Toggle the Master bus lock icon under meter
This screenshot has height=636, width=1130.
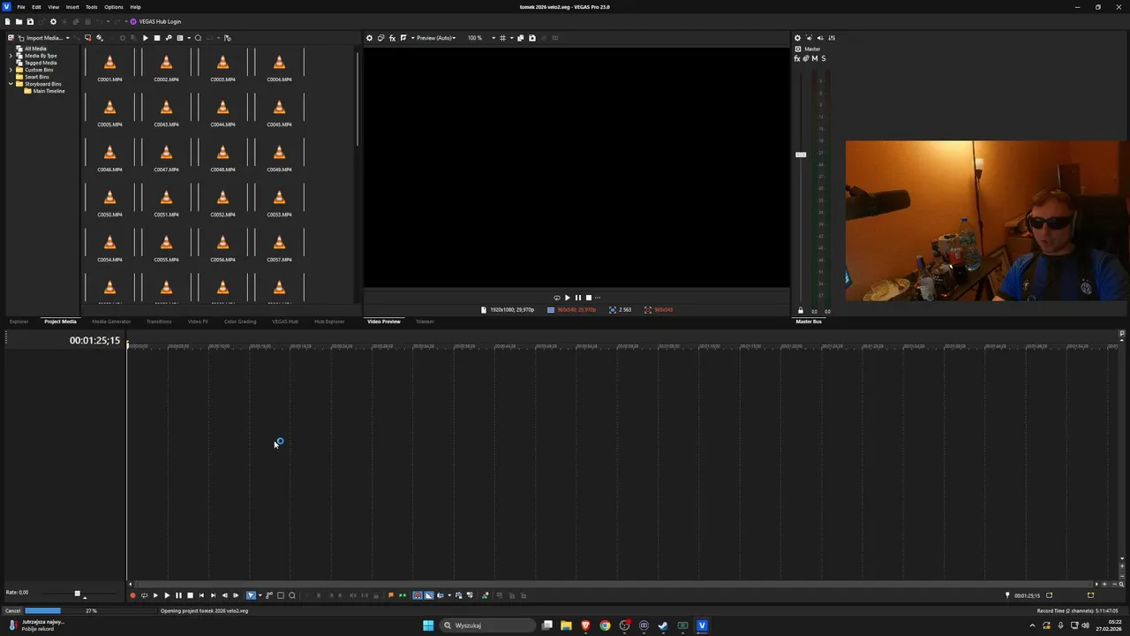click(801, 311)
